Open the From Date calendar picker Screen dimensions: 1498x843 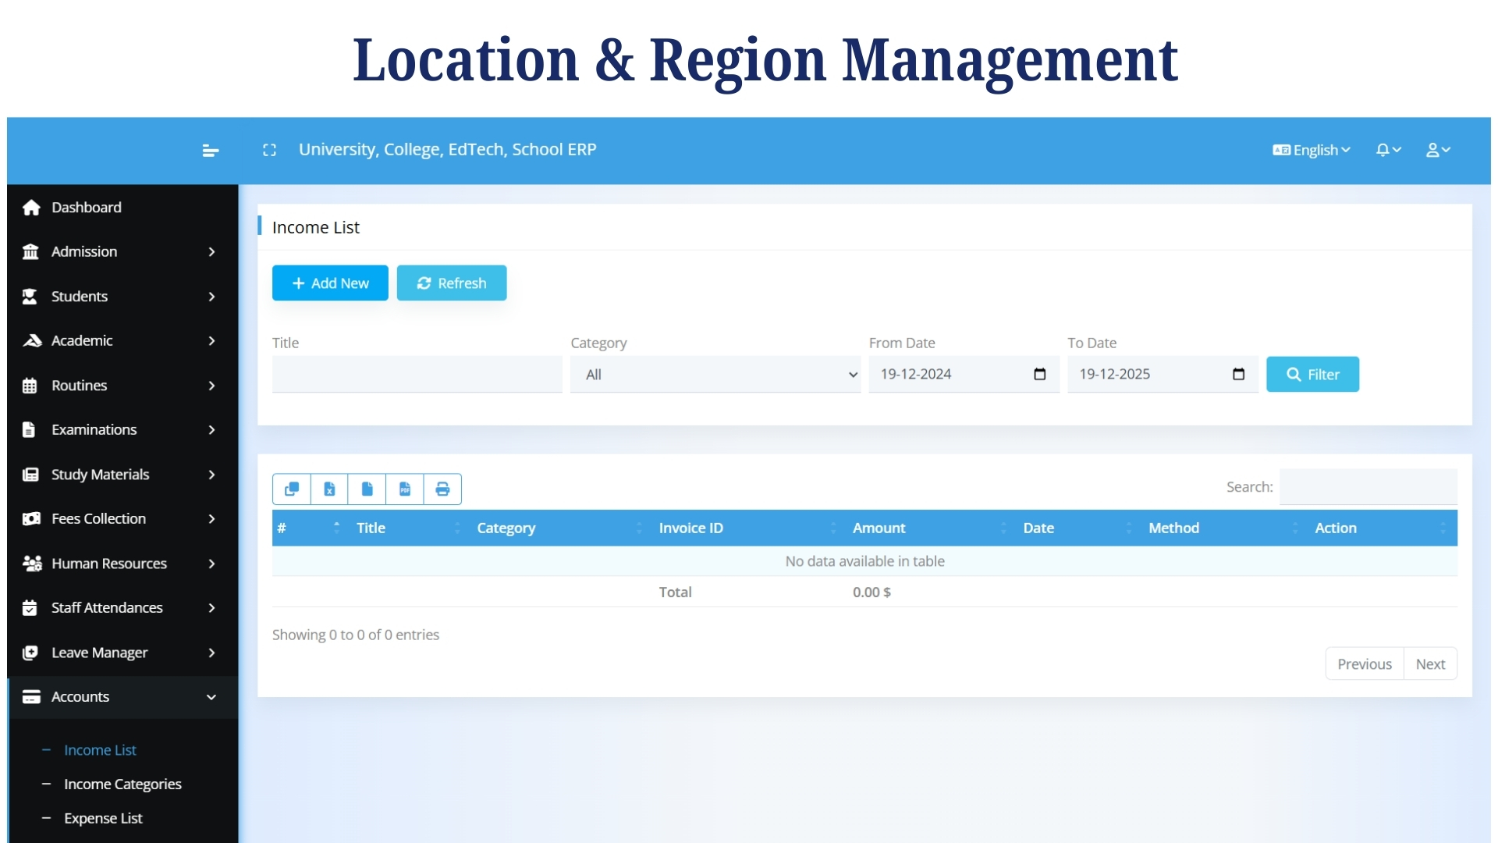click(1040, 374)
